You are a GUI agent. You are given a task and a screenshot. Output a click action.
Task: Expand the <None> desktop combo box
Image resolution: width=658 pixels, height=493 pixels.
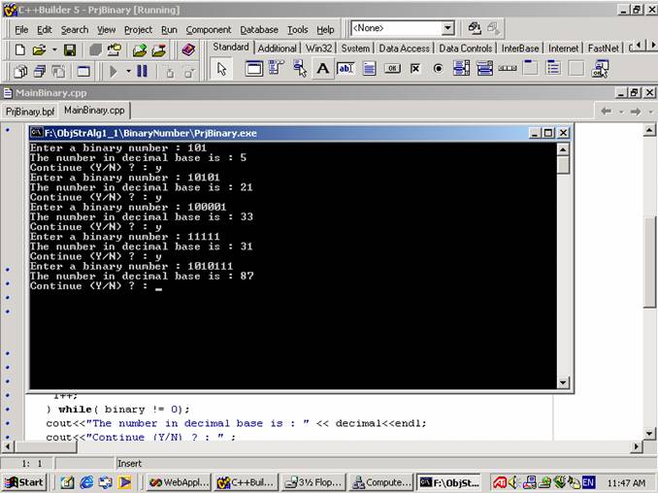(x=447, y=29)
